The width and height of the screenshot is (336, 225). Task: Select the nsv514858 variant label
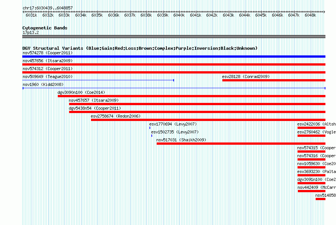tap(325, 195)
